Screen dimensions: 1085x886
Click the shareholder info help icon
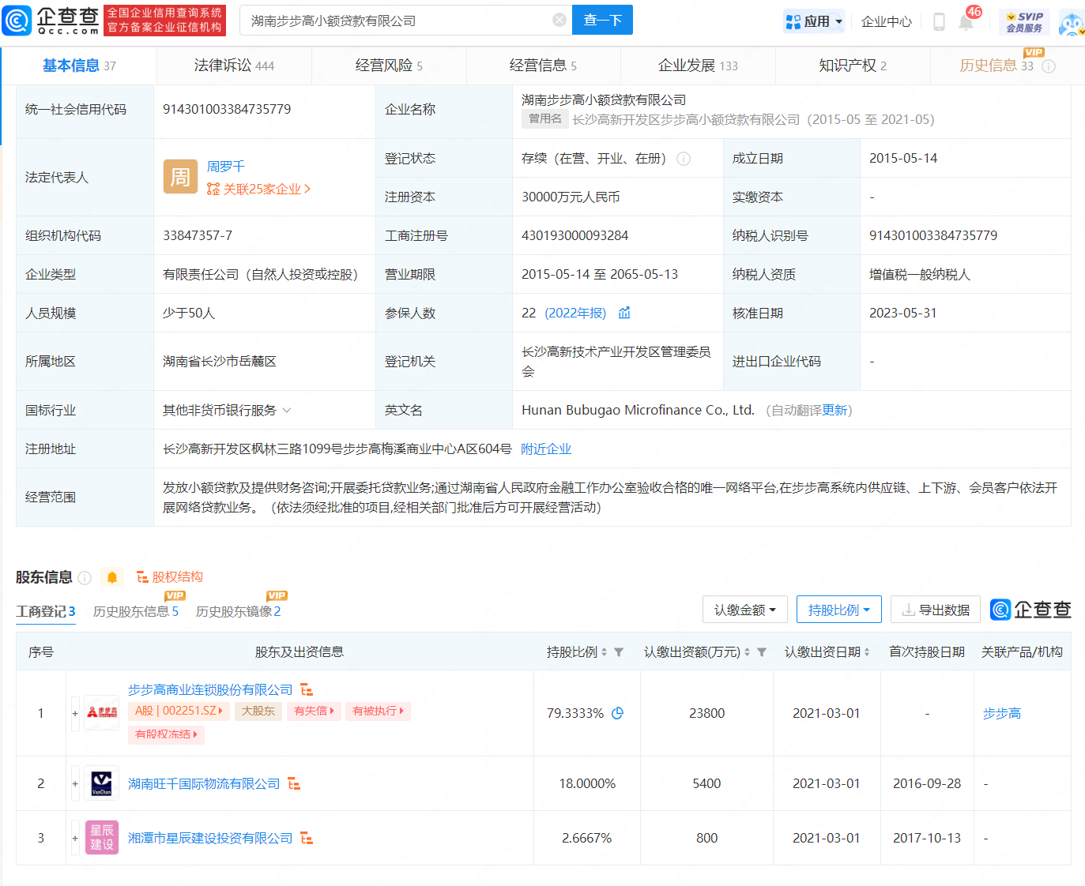point(85,578)
